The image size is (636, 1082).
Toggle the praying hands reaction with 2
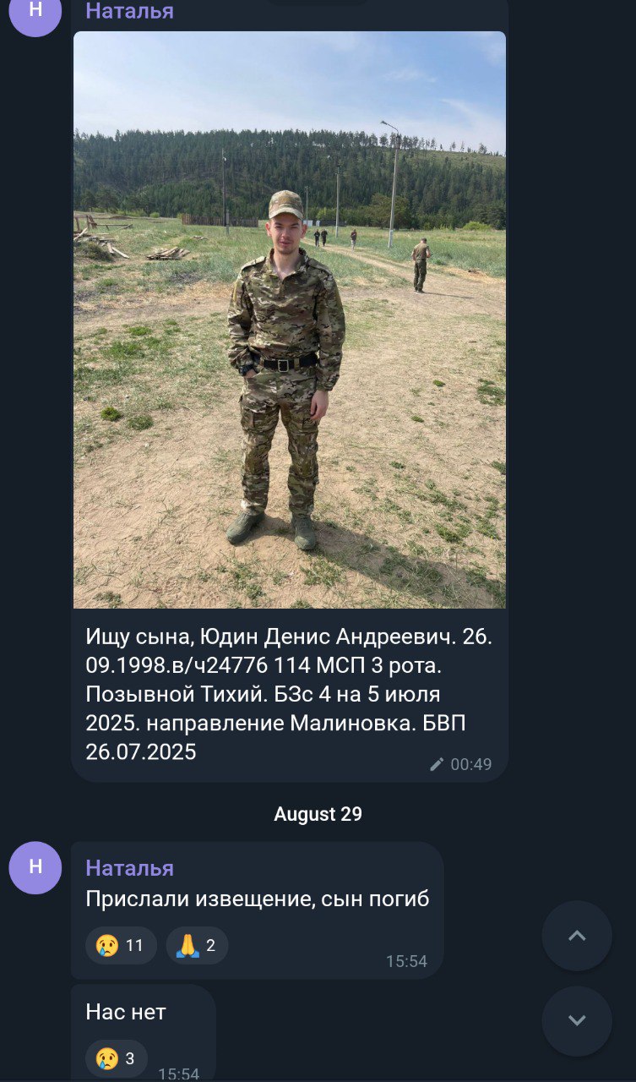pyautogui.click(x=197, y=945)
